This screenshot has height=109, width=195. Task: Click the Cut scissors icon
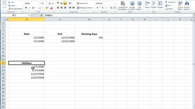pyautogui.click(x=9, y=2)
